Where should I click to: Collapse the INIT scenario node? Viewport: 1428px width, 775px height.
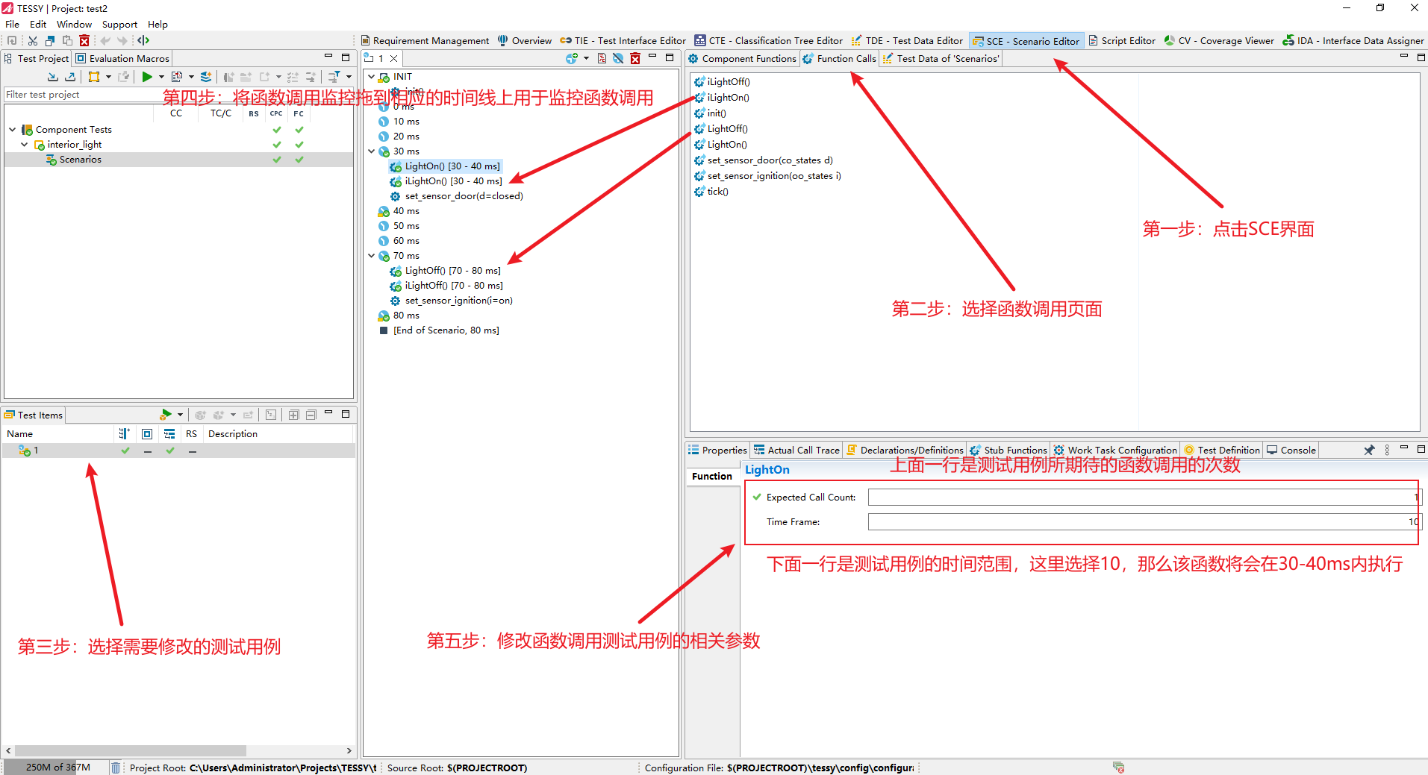[x=371, y=76]
